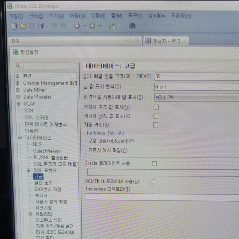The width and height of the screenshot is (239, 239).
Task: Toggle OCI/Thick 드라이버 사용 checkbox
Action: coord(154,182)
